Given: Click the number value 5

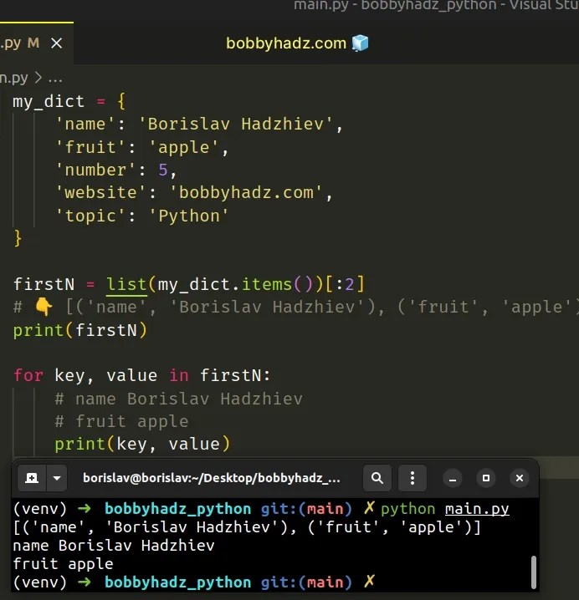Looking at the screenshot, I should 163,170.
